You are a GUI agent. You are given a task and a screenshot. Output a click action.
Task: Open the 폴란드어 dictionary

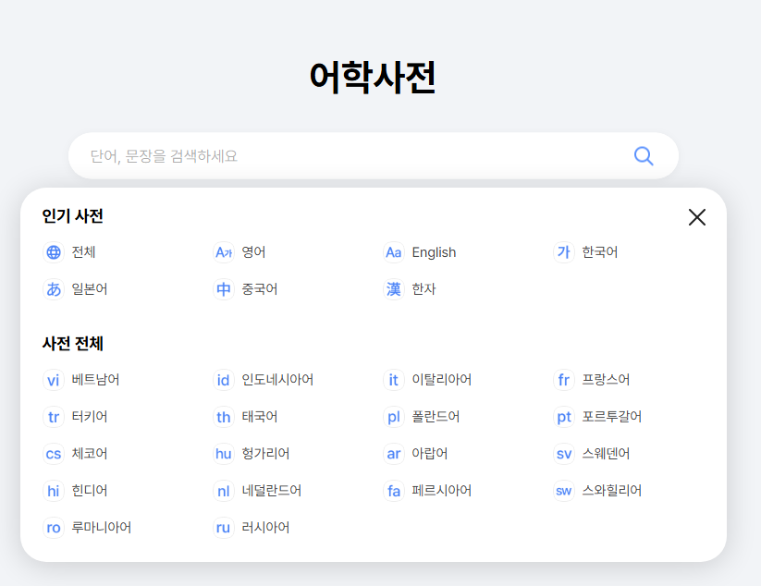coord(436,416)
